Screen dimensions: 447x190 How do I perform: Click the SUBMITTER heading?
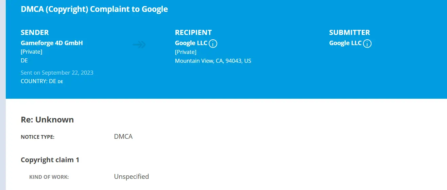(349, 33)
